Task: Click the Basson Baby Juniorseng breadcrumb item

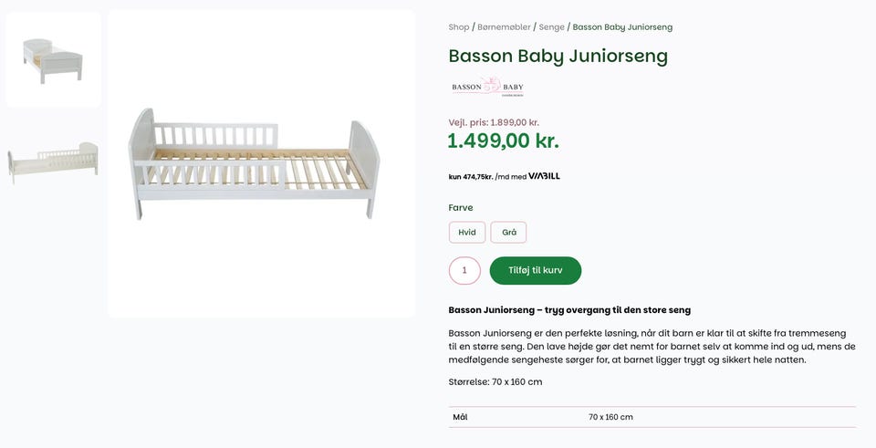Action: click(622, 27)
